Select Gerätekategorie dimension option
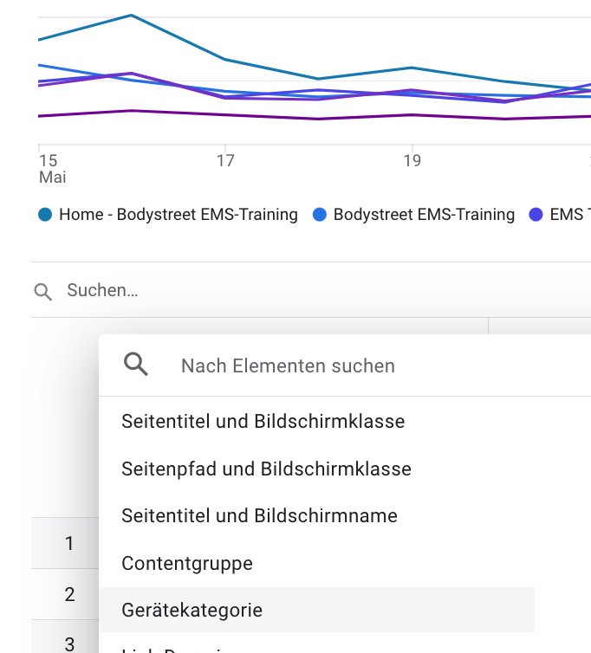The width and height of the screenshot is (591, 653). [x=192, y=611]
